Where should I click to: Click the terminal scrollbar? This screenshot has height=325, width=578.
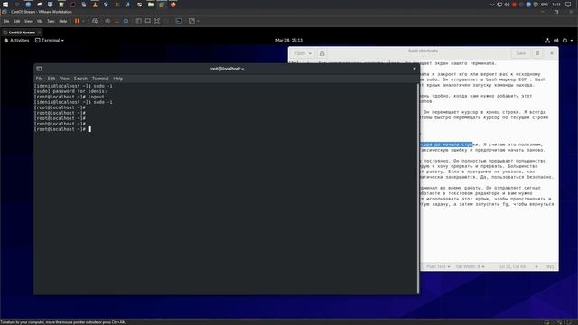tap(418, 188)
